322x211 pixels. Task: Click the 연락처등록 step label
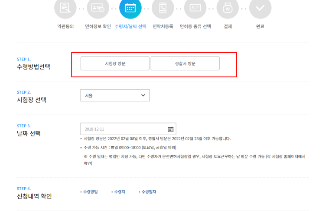(x=163, y=26)
